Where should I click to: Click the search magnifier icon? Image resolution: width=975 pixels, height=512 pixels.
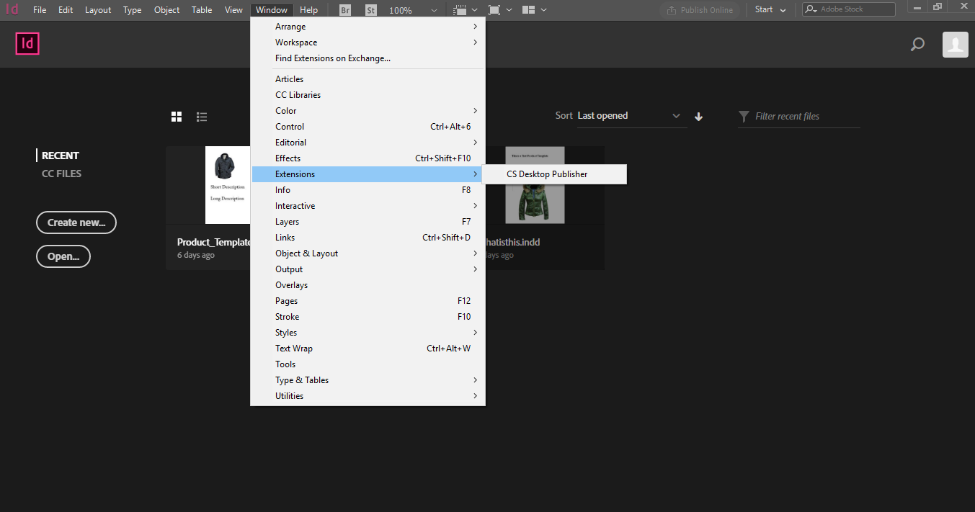coord(917,45)
